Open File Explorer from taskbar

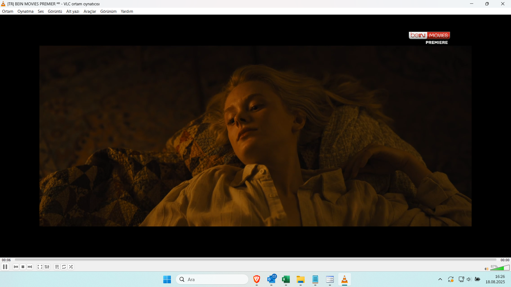301,280
